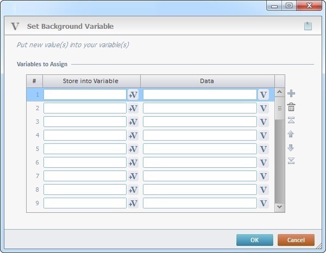Click the Store into Variable column header

[91, 81]
